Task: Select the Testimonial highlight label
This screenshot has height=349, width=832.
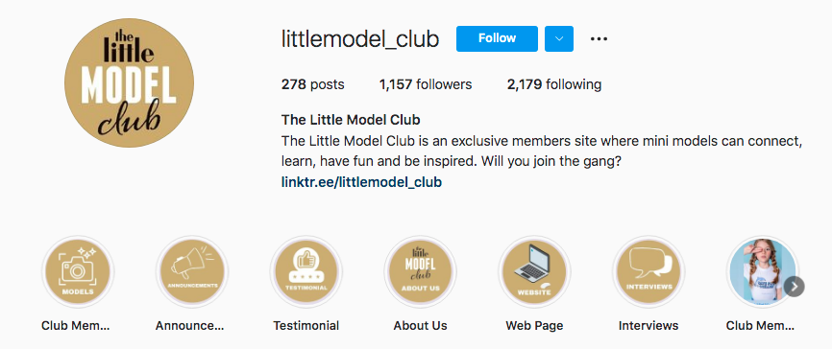Action: coord(306,325)
